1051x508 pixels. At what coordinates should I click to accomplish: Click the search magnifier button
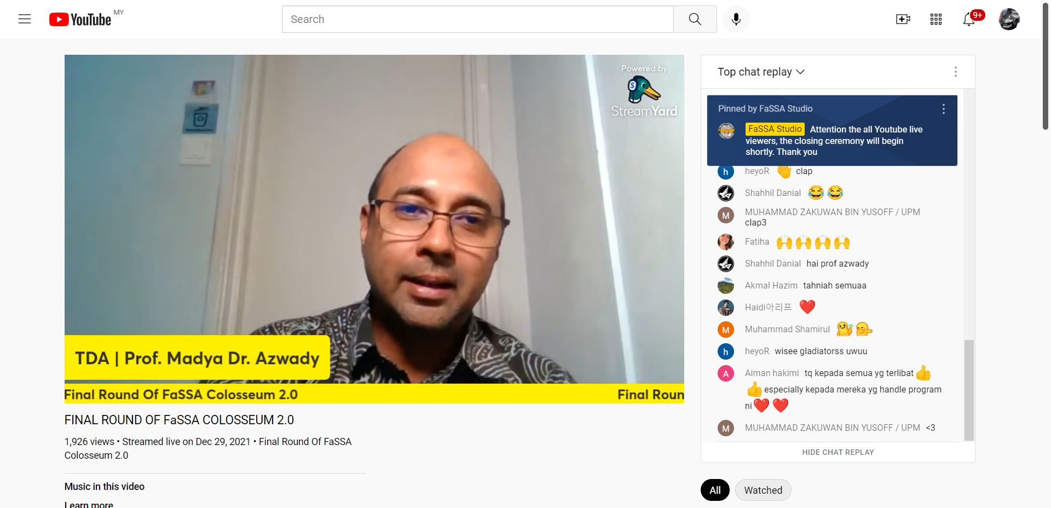[695, 19]
